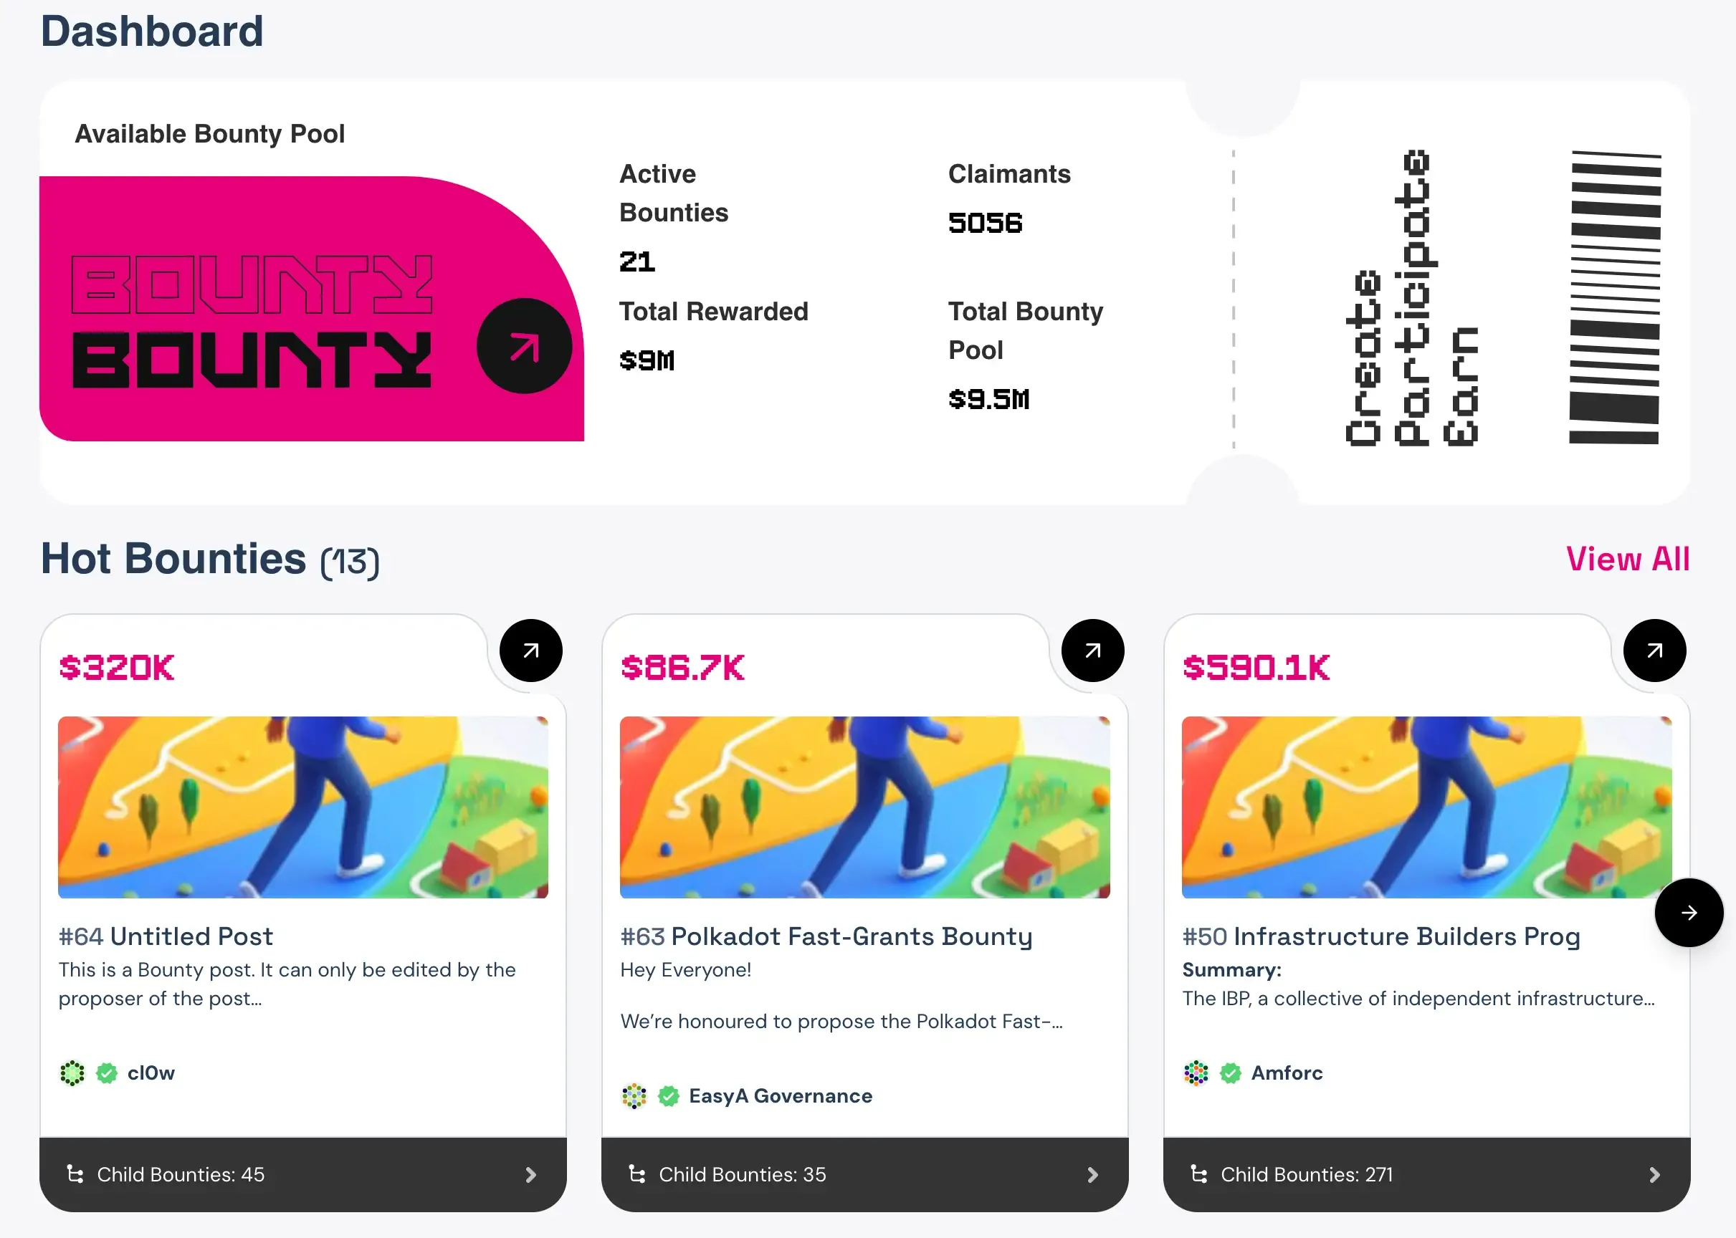
Task: Open the #63 Polkadot Fast-Grants Bounty title
Action: tap(826, 936)
